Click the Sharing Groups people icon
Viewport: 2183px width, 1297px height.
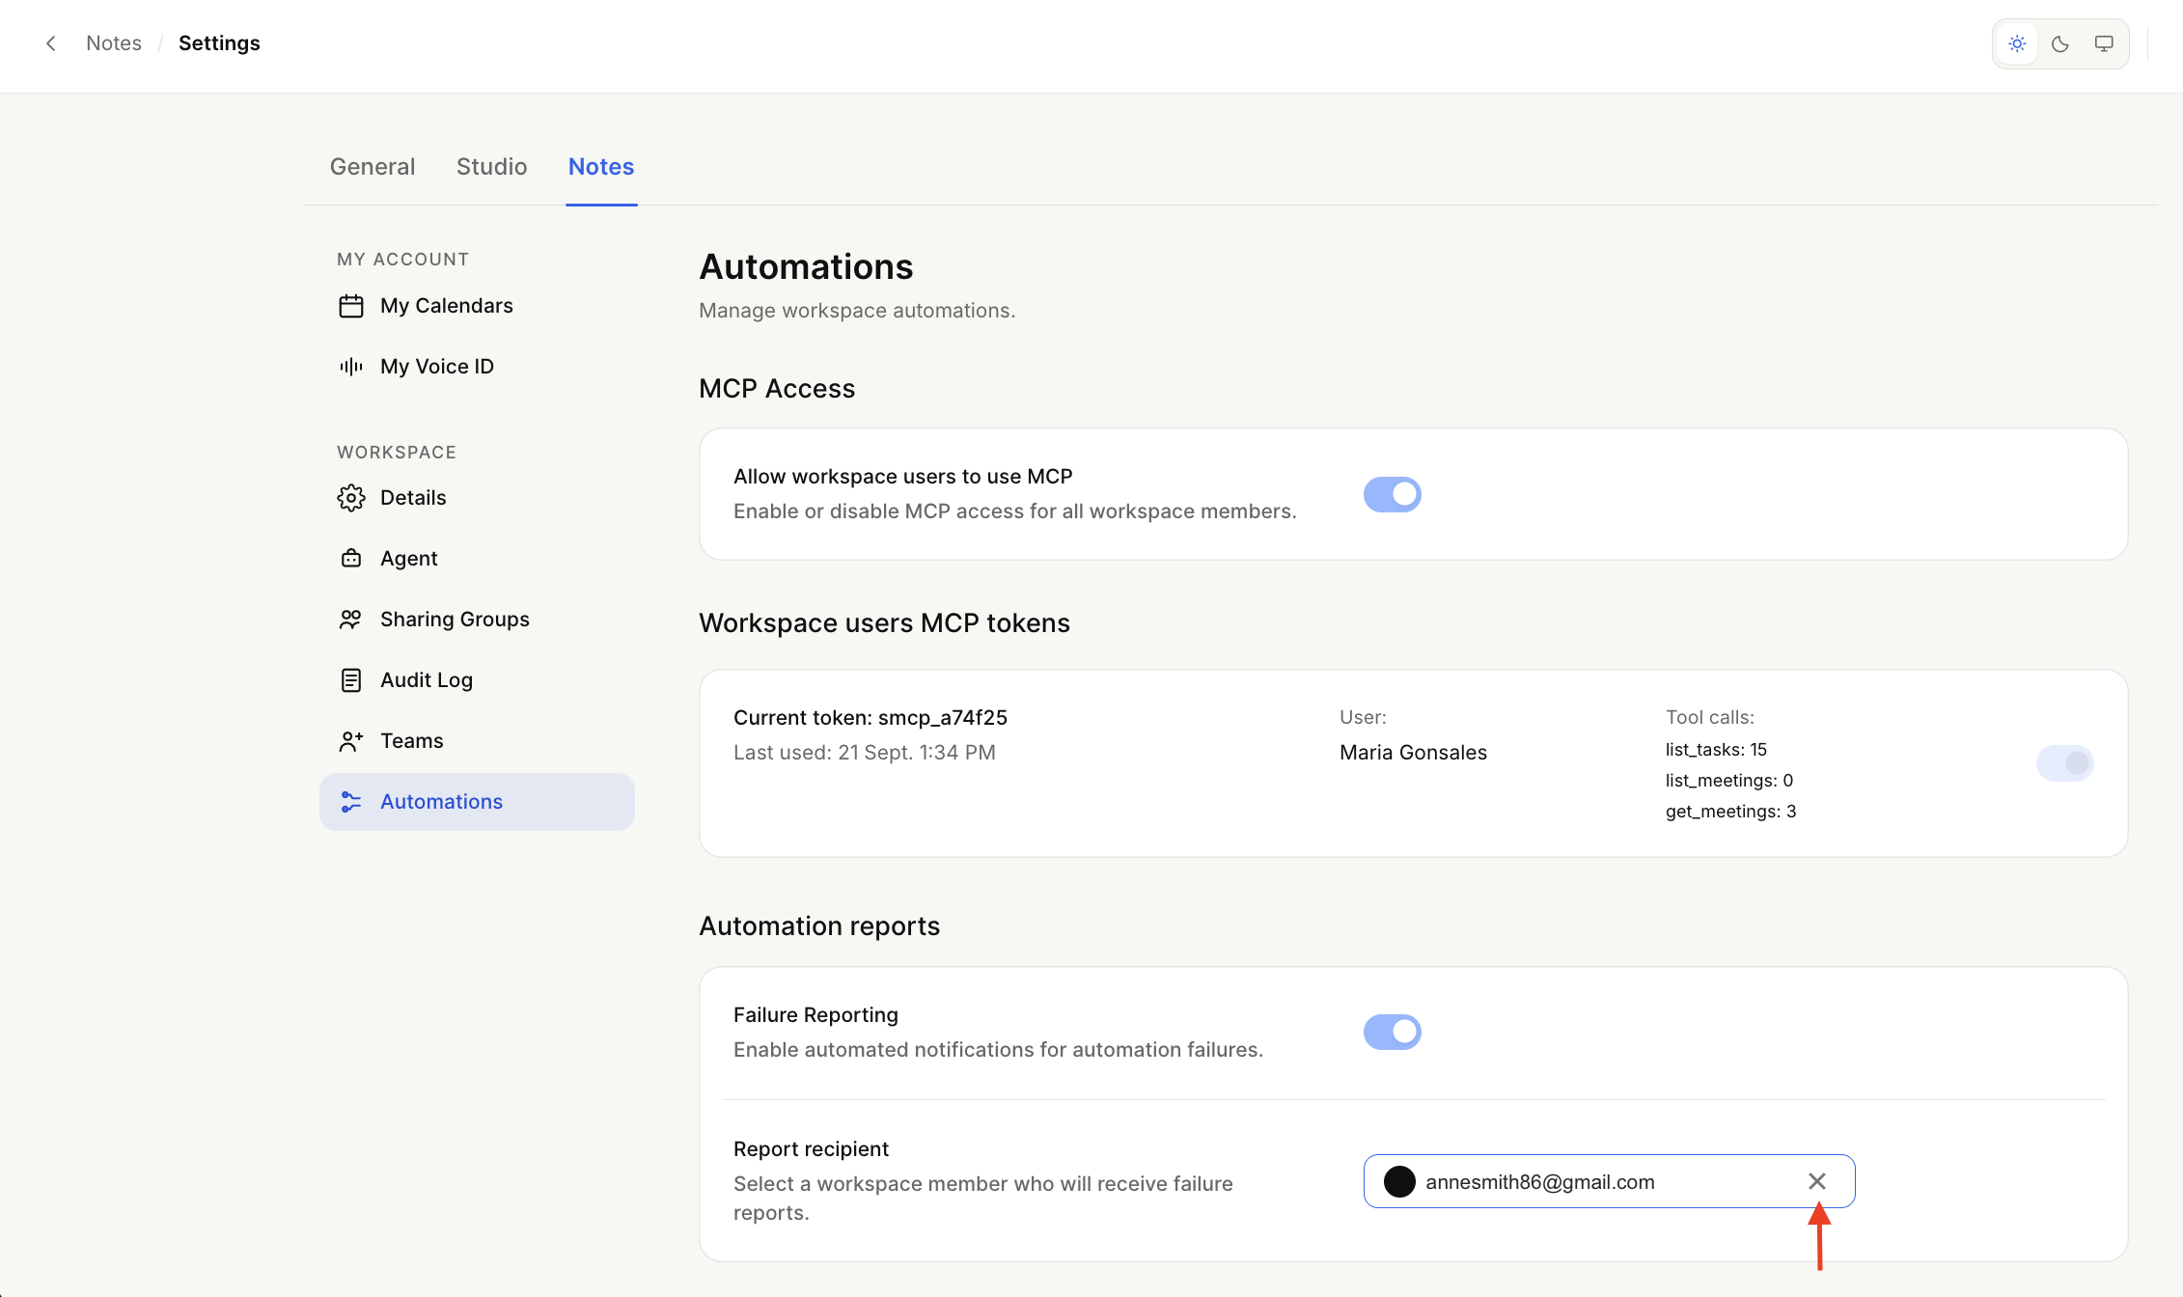click(x=351, y=620)
